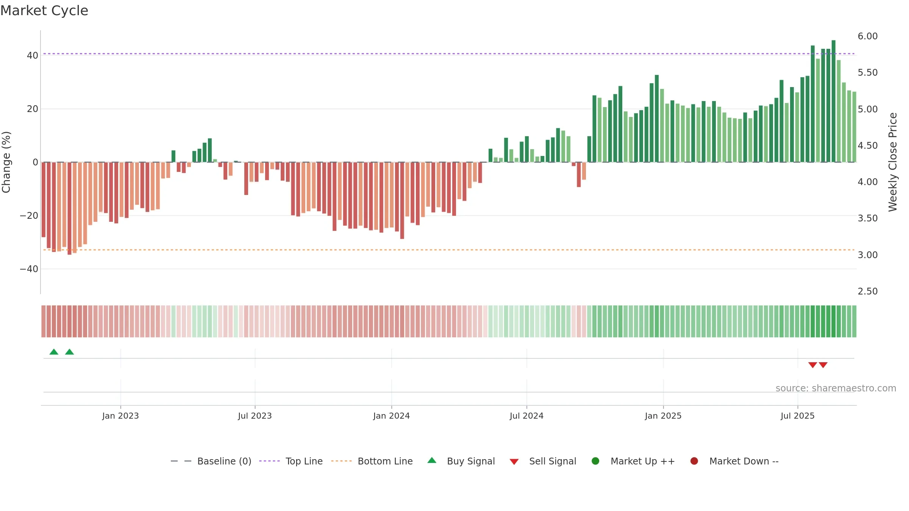Click the green Market Up circle icon
909x511 pixels.
coord(595,461)
